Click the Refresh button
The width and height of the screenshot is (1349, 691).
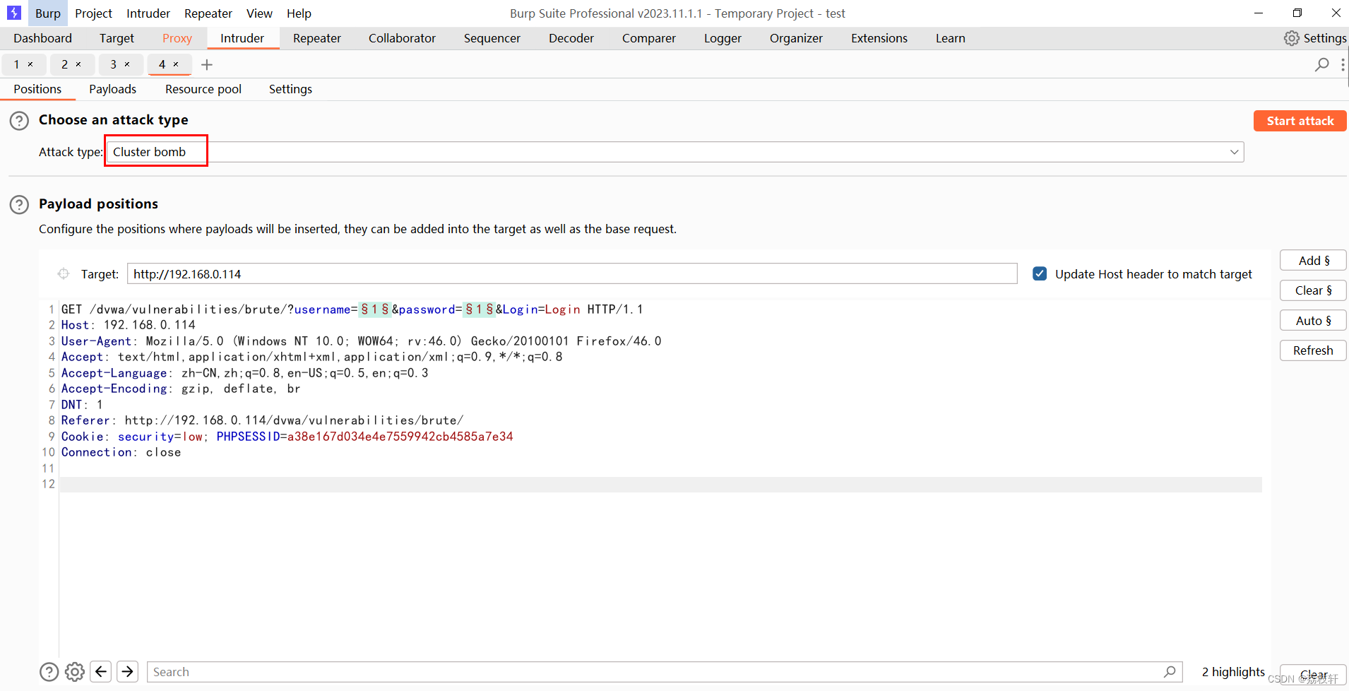click(1313, 350)
